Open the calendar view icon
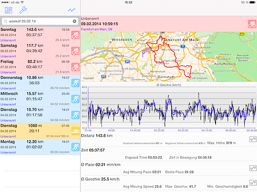Image resolution: width=257 pixels, height=192 pixels. pyautogui.click(x=8, y=10)
